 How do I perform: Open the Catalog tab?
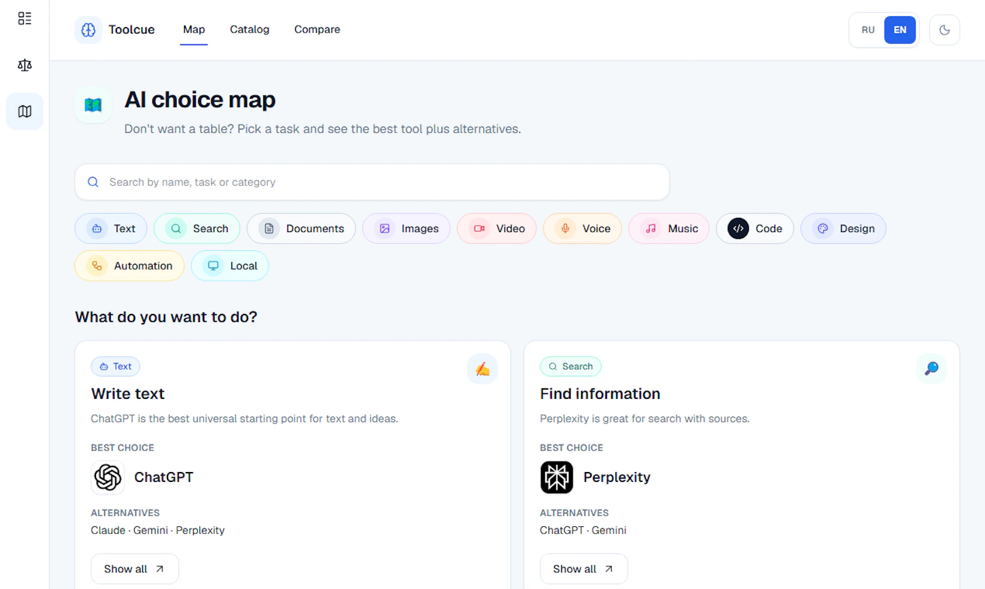[x=249, y=30]
